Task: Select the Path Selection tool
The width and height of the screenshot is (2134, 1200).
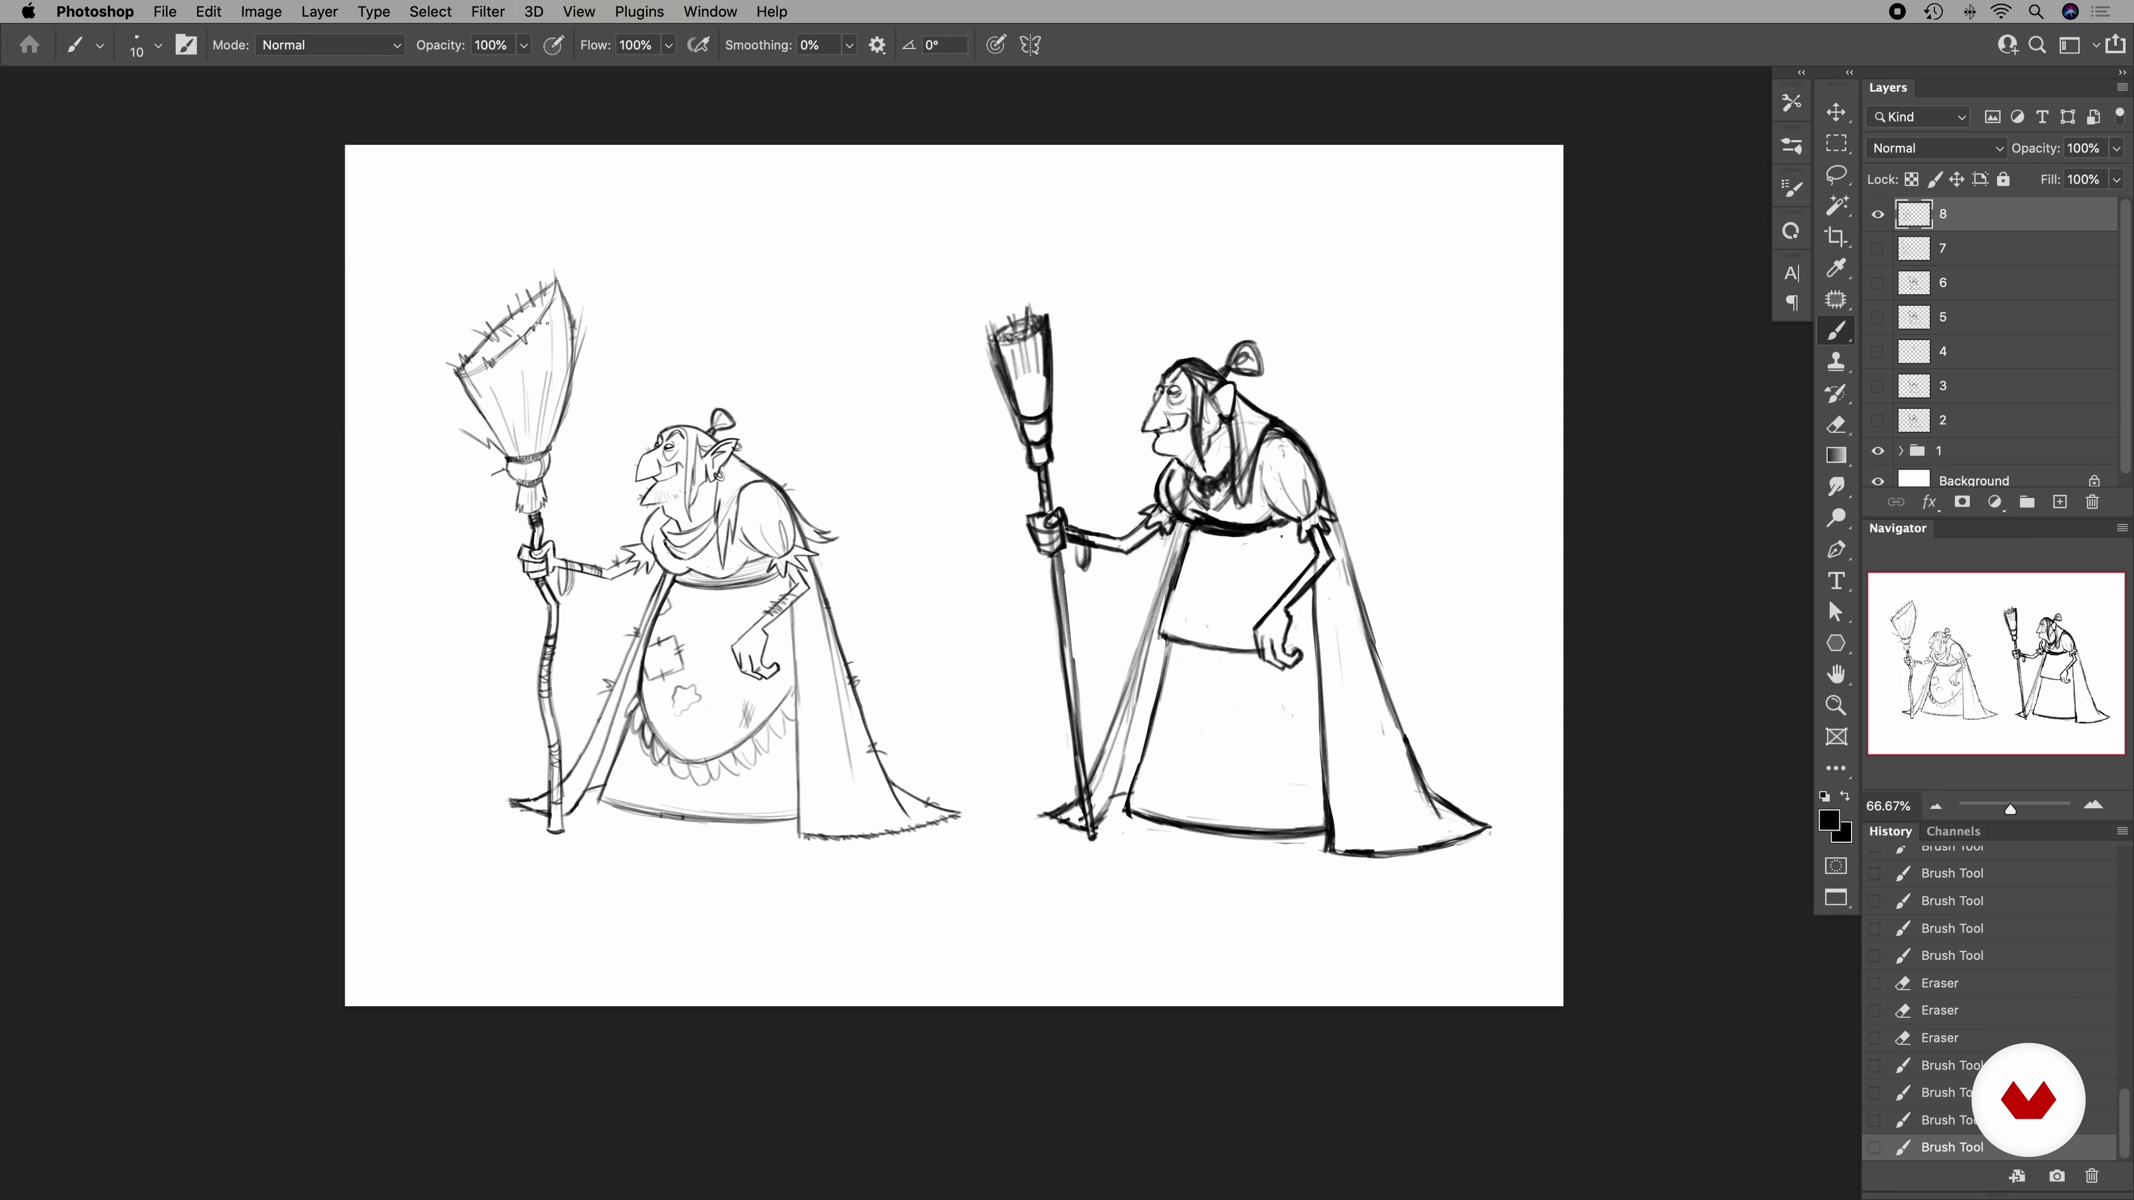Action: pos(1836,612)
